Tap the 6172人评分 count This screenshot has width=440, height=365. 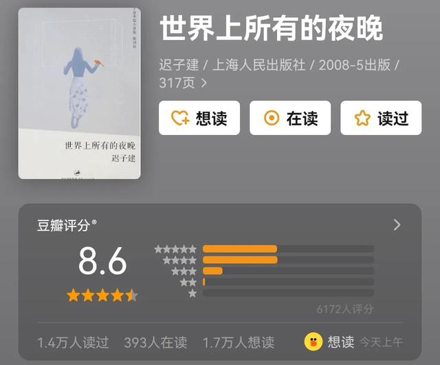(345, 309)
